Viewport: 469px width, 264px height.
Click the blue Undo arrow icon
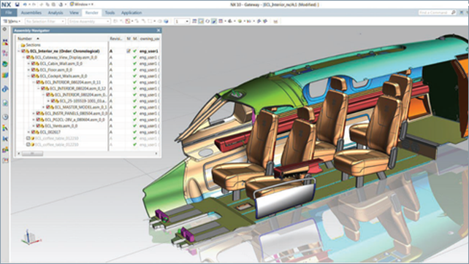(26, 4)
